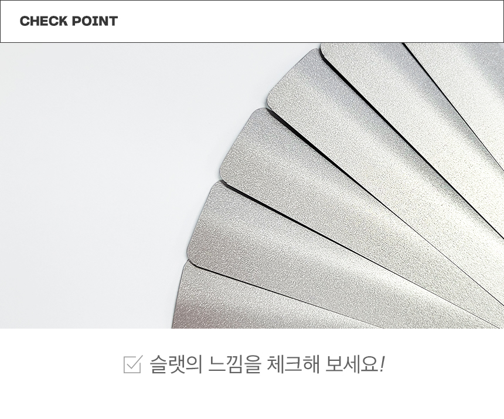Click the italic exclamation mark ending the caption
This screenshot has width=504, height=419.
[382, 364]
